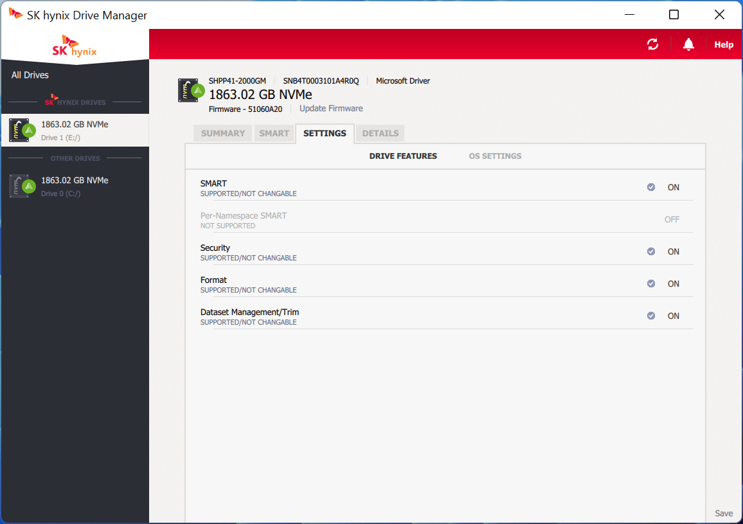Click the large NVMe drive icon beside SHPP41-2000GM
Viewport: 743px width, 524px height.
pyautogui.click(x=191, y=90)
